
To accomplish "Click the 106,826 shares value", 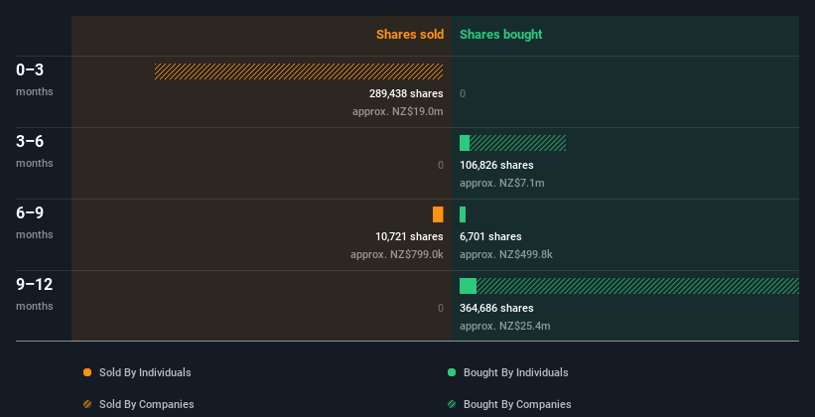I will click(496, 166).
